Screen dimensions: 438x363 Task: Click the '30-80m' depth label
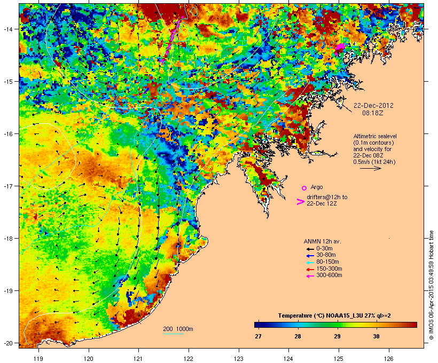click(326, 255)
